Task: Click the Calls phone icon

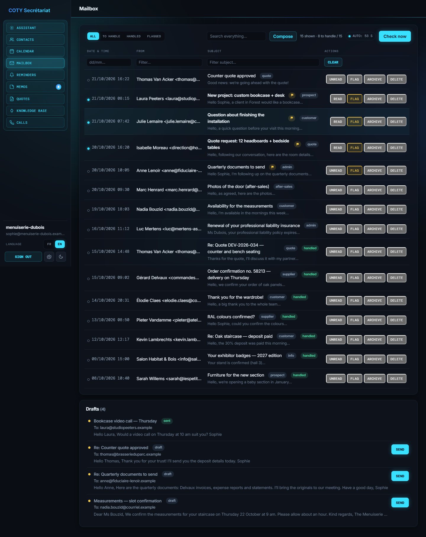Action: click(x=12, y=123)
